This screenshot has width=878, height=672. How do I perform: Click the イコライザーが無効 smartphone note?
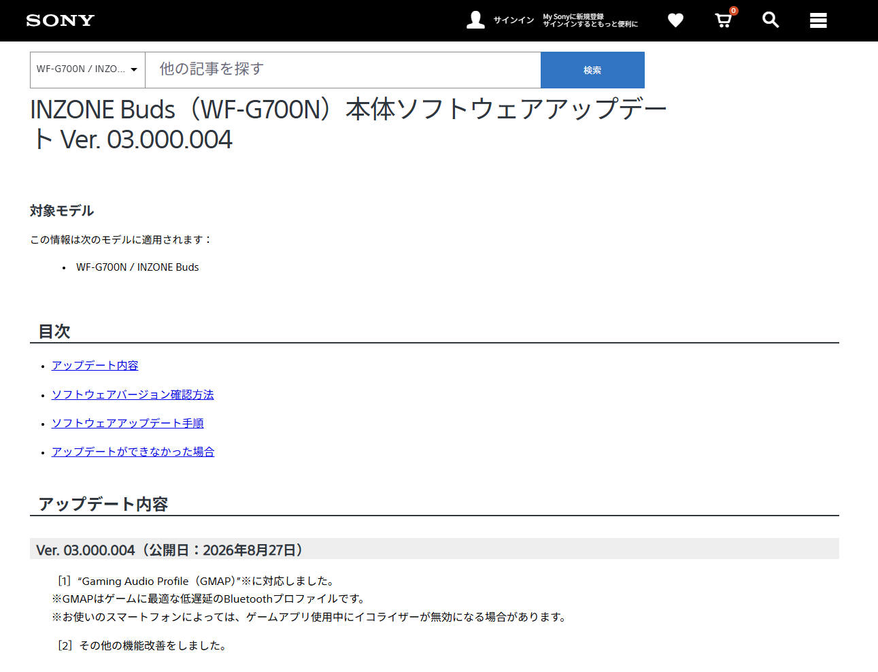point(309,617)
